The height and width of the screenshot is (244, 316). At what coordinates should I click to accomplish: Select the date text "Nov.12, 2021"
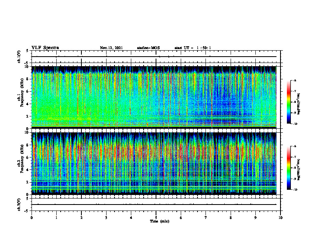point(111,48)
